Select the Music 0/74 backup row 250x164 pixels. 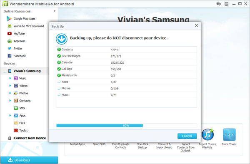(126, 95)
